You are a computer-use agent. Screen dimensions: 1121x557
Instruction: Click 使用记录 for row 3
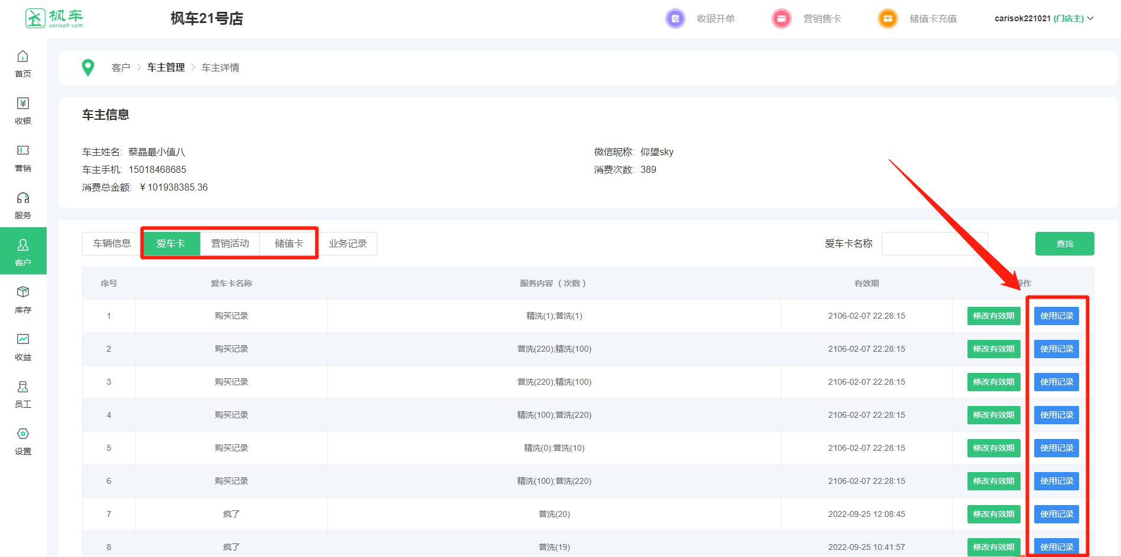(x=1057, y=382)
